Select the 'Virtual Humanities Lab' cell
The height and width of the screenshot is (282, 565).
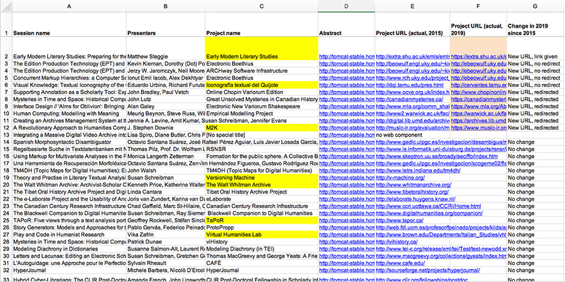[262, 234]
